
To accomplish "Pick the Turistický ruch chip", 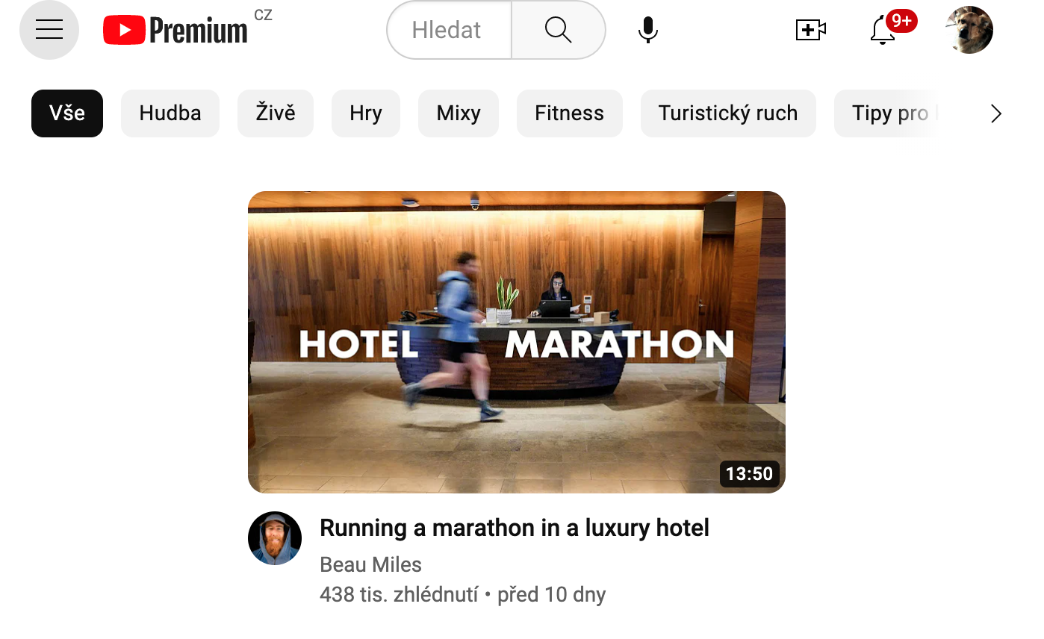I will pyautogui.click(x=728, y=113).
